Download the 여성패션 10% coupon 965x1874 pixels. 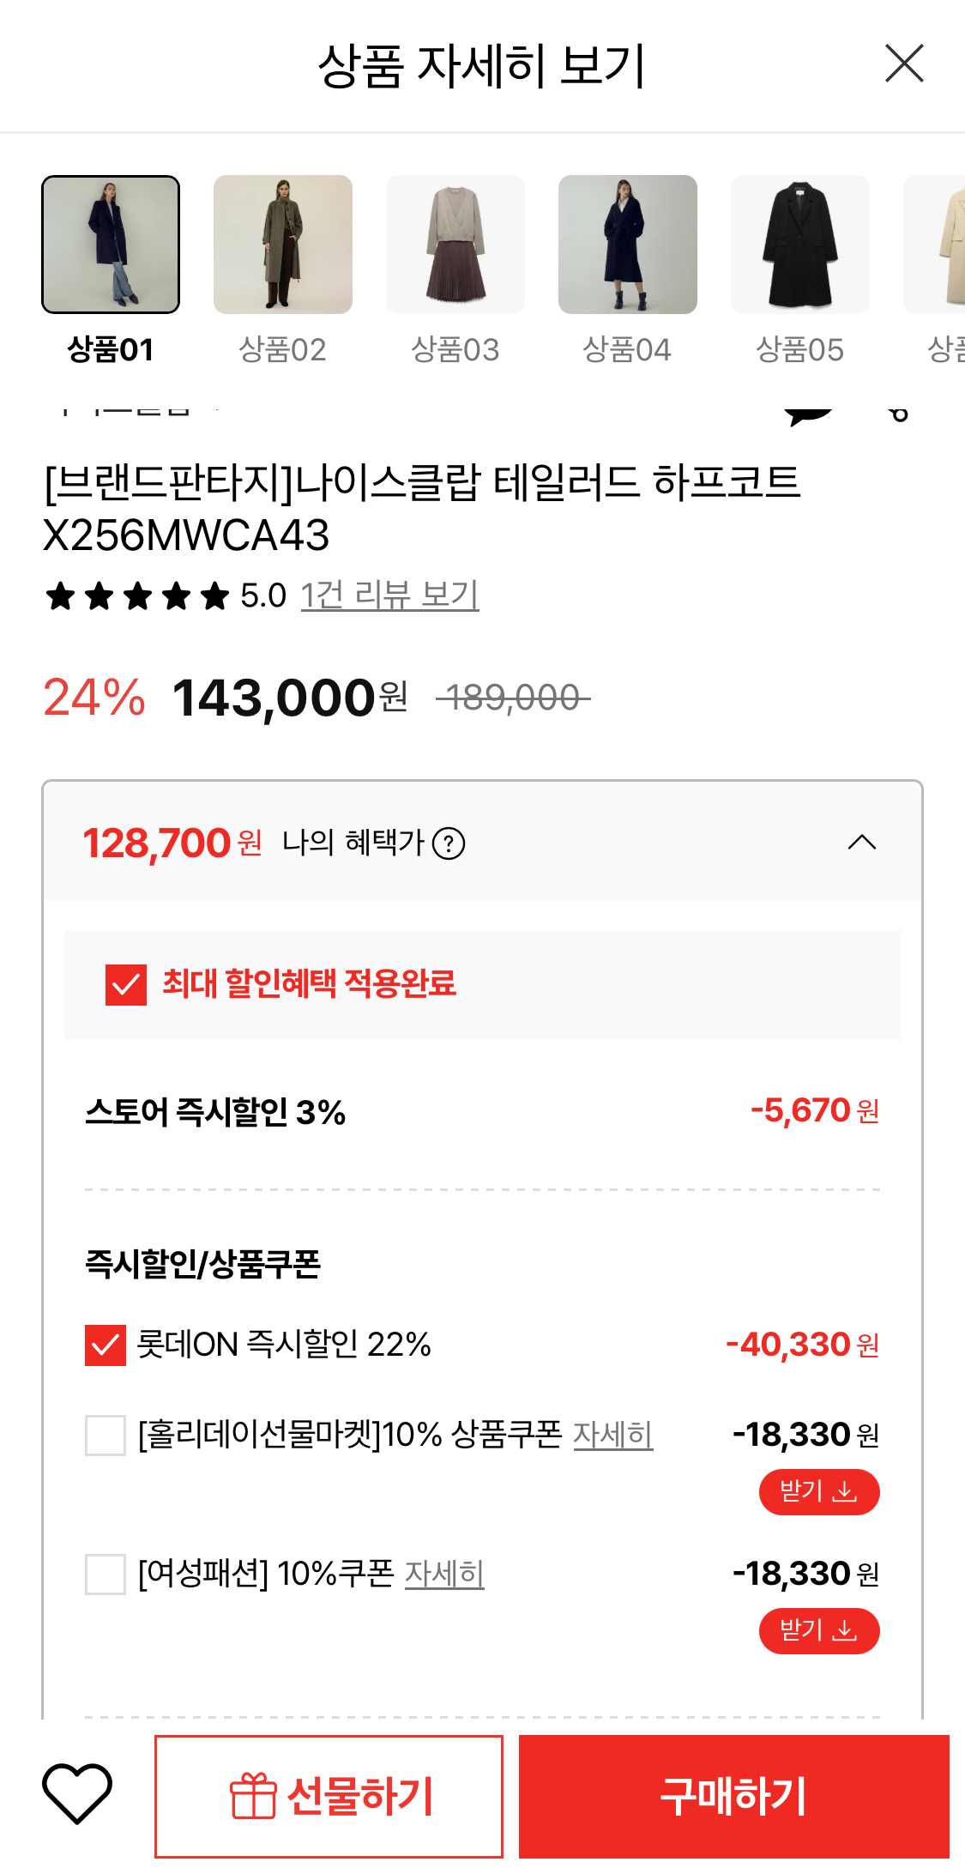(818, 1631)
